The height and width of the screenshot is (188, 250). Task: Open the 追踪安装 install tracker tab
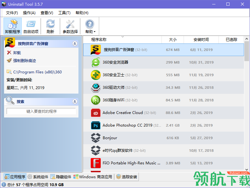(127, 177)
